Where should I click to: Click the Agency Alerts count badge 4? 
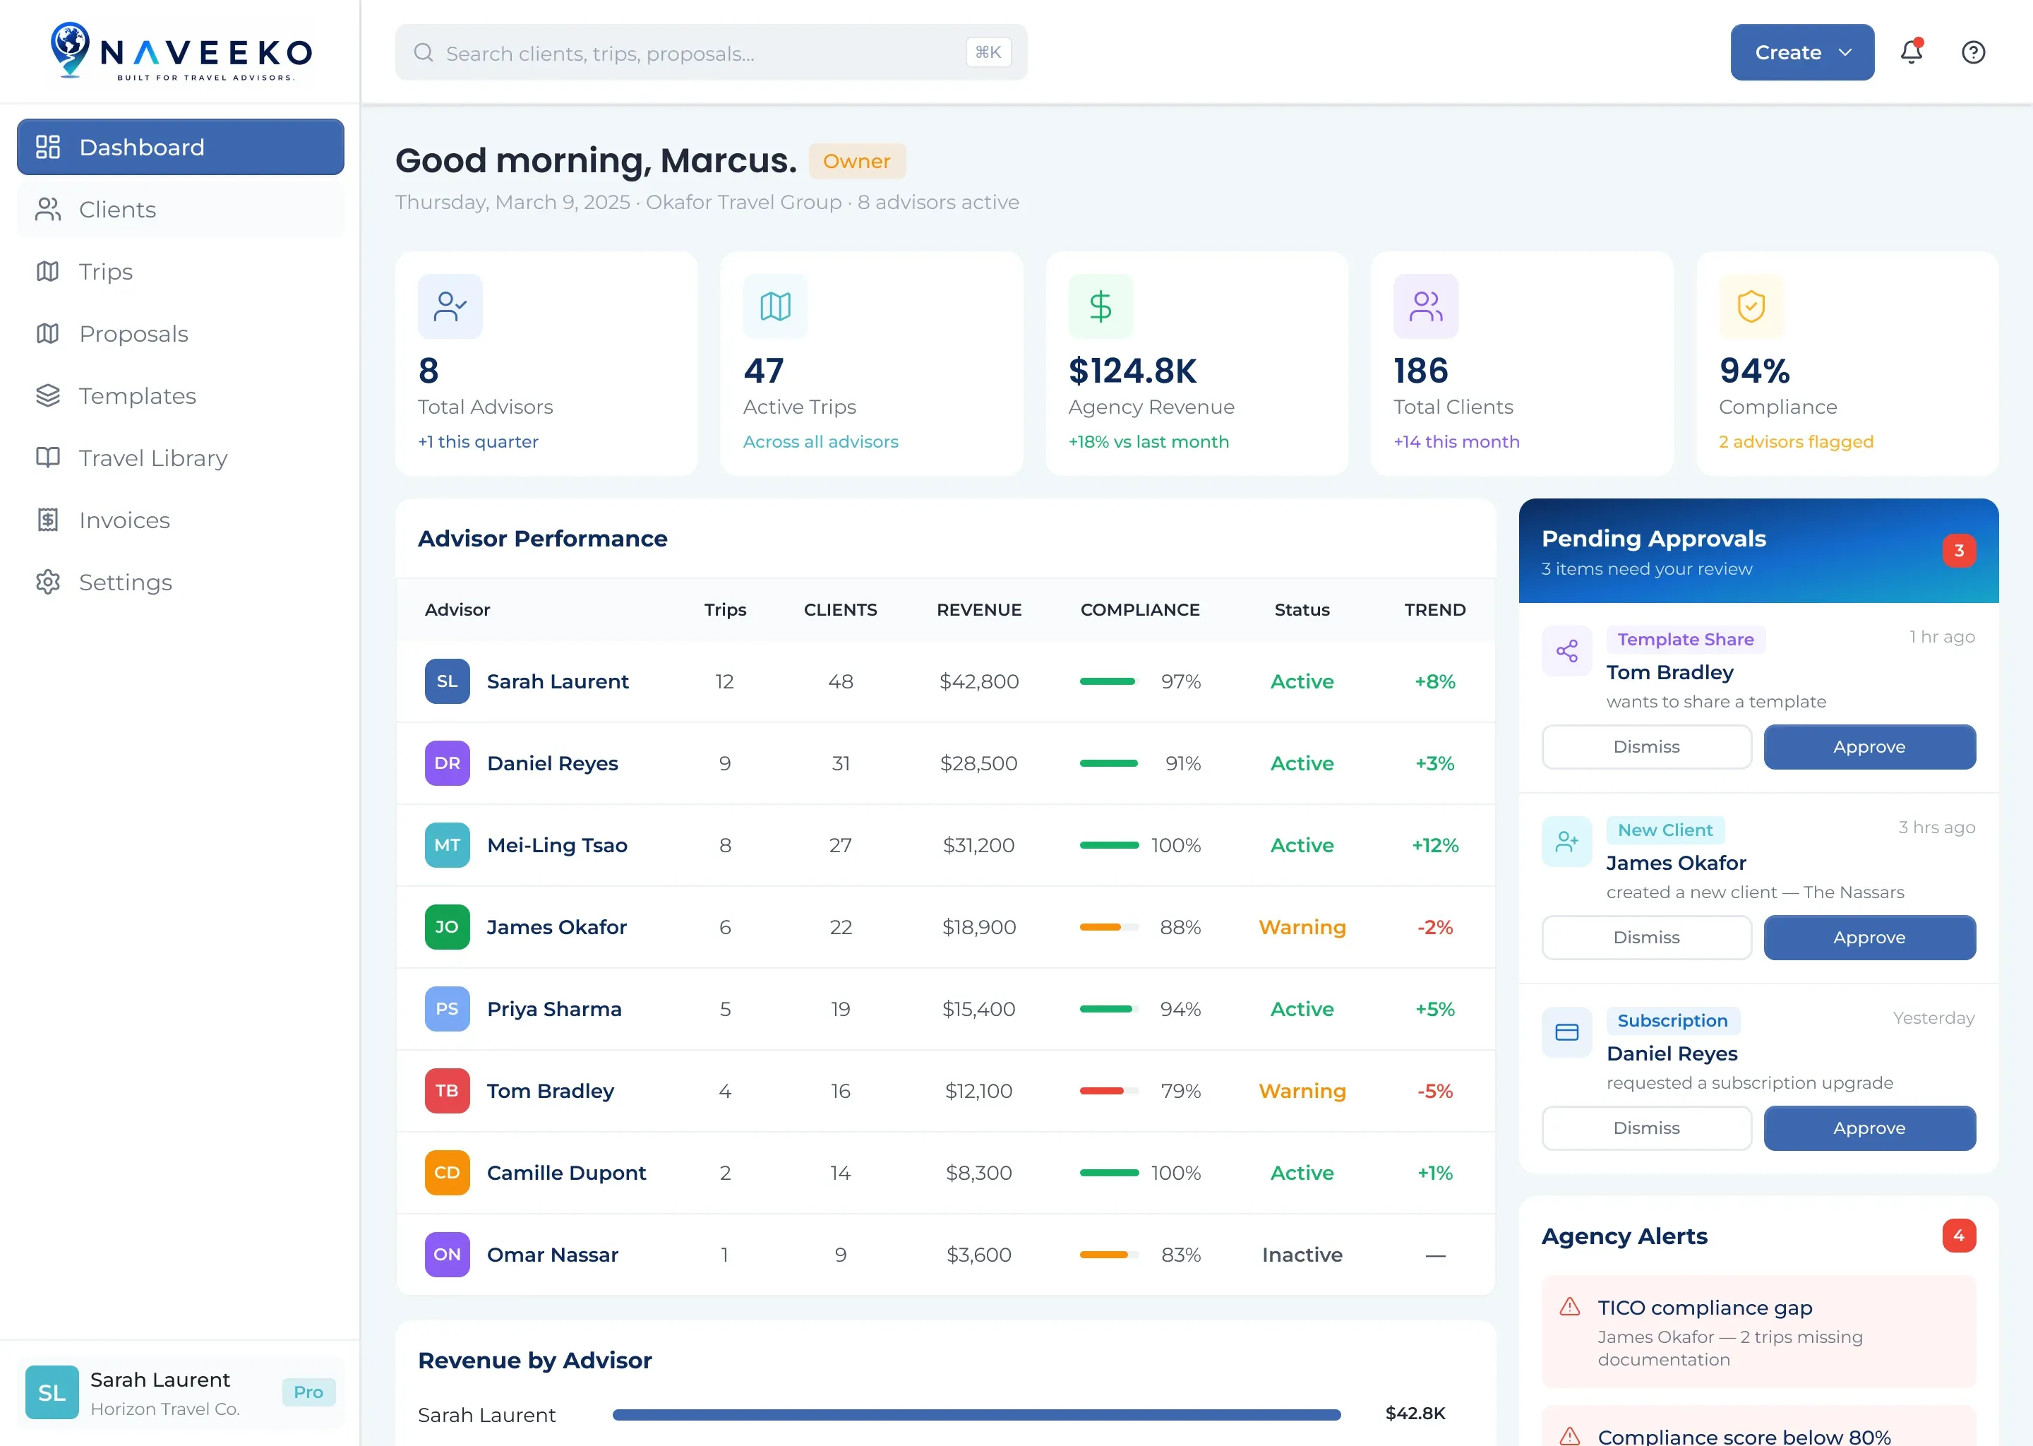point(1958,1236)
